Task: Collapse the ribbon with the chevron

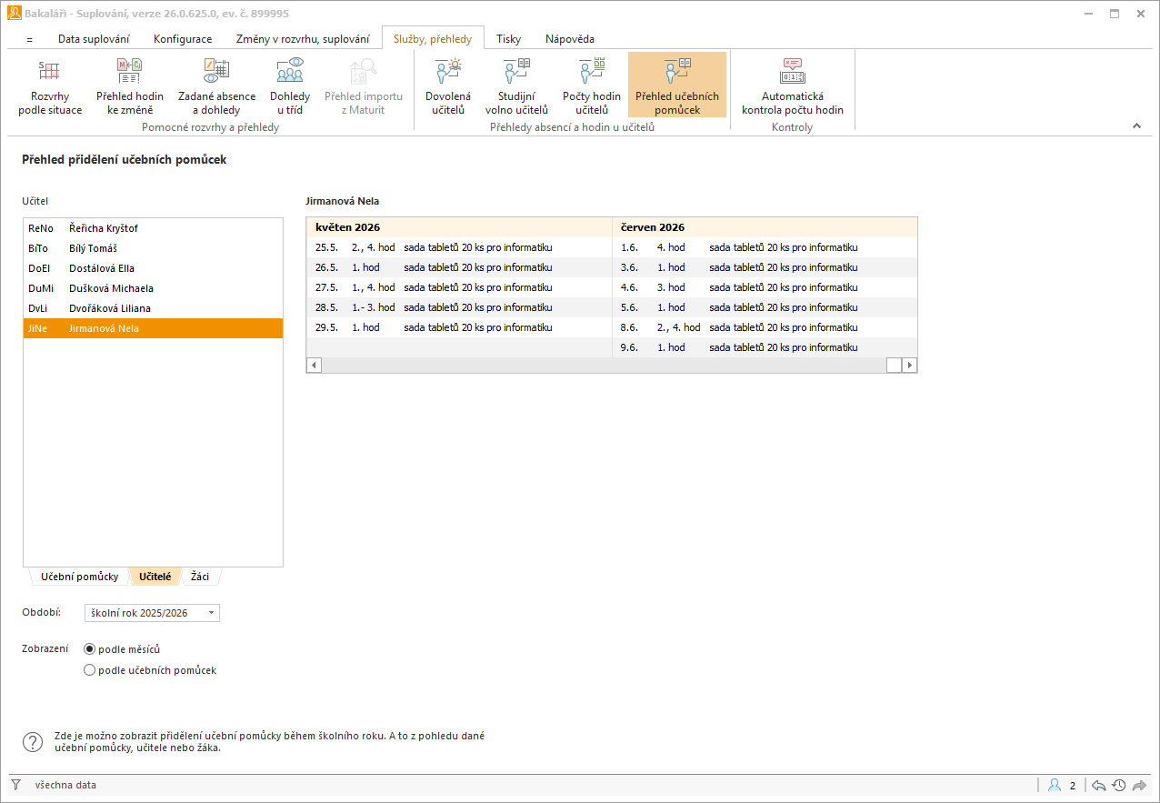Action: point(1136,126)
